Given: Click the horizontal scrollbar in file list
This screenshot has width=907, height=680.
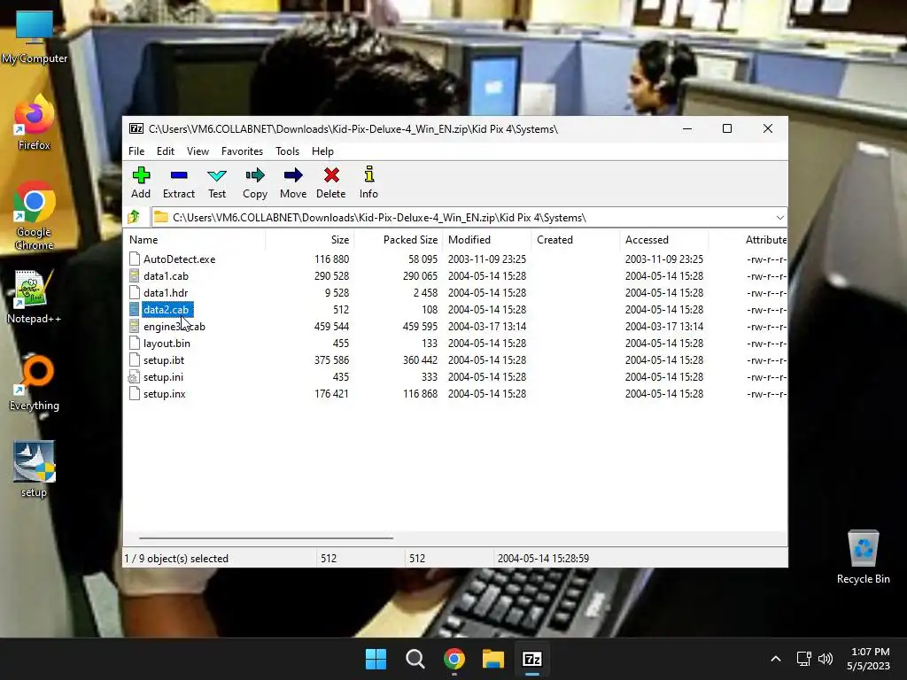Looking at the screenshot, I should 266,537.
